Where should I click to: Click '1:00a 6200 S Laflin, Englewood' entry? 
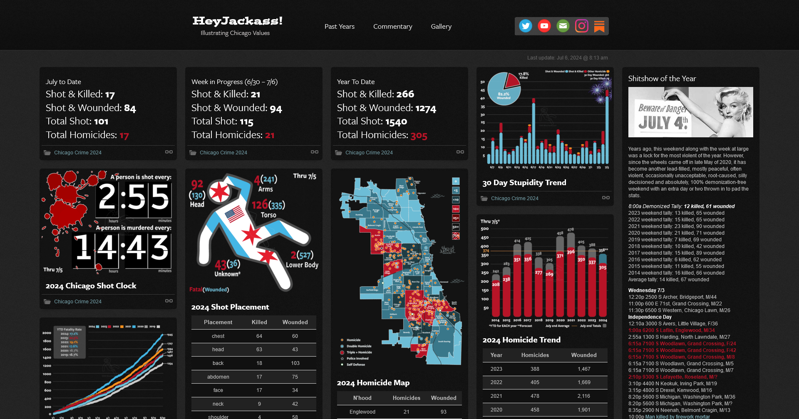(x=671, y=330)
